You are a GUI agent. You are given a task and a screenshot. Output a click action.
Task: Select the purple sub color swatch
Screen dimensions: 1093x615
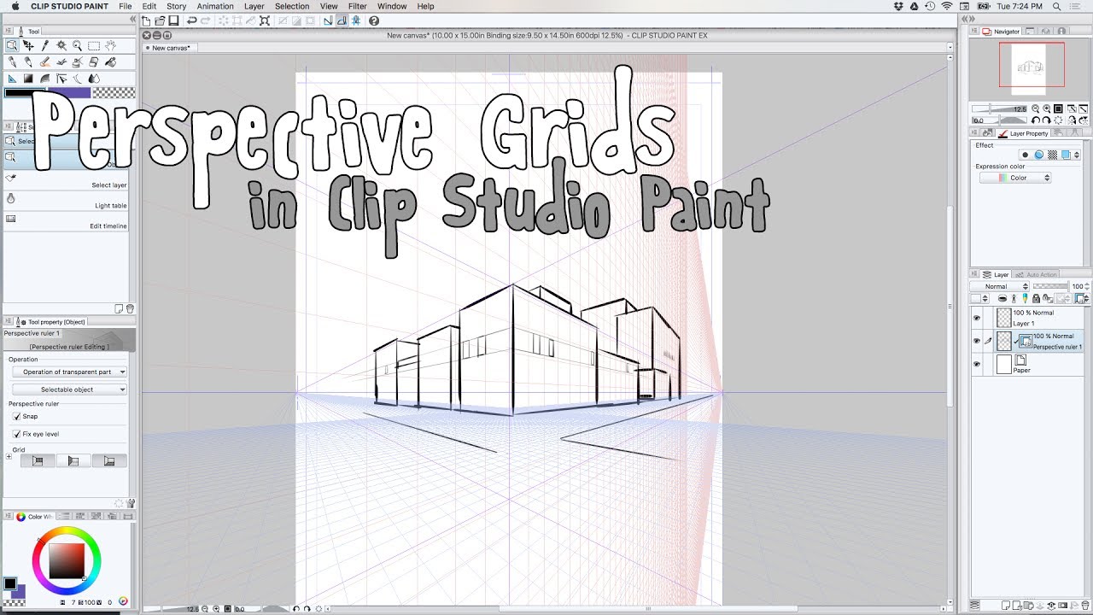pyautogui.click(x=69, y=92)
